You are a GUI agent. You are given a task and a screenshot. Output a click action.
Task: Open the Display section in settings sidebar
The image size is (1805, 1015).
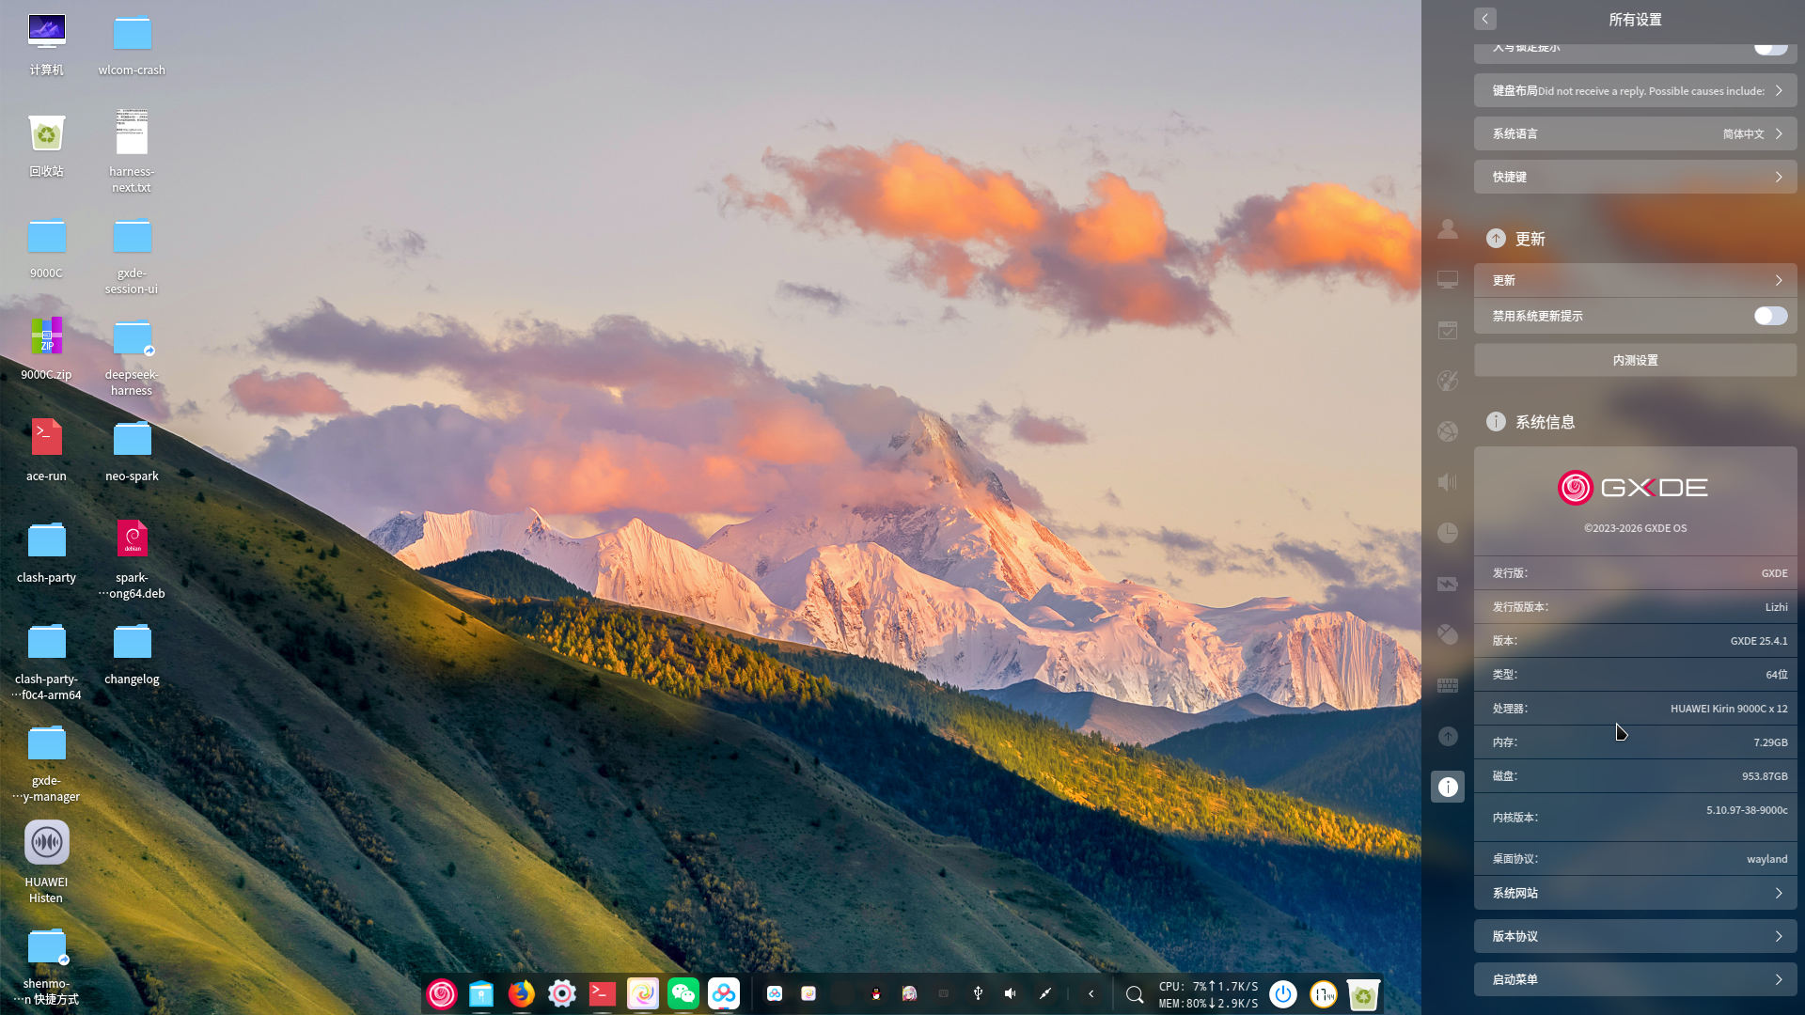coord(1448,279)
